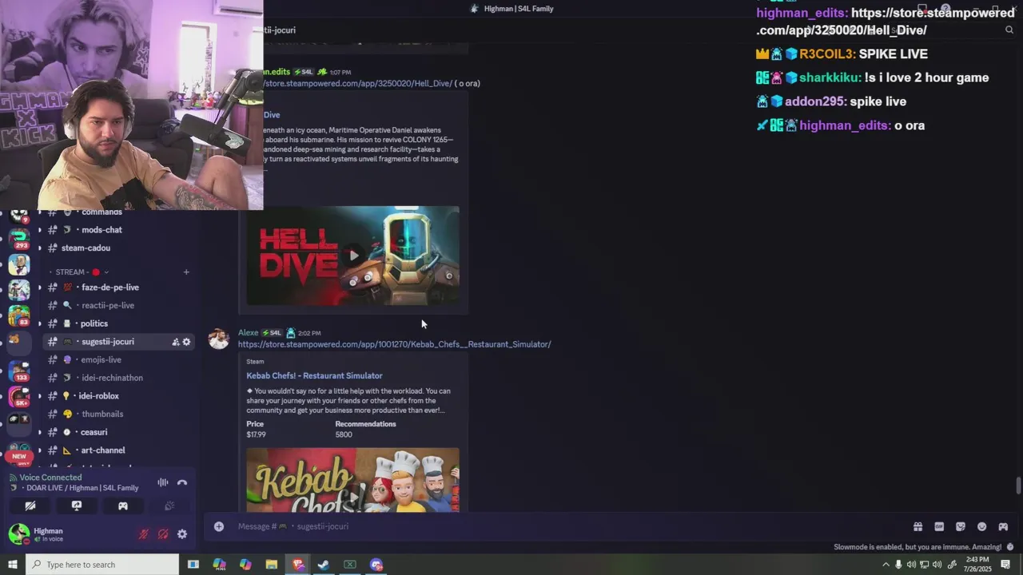Open the soundboard button in voice panel

pos(169,506)
